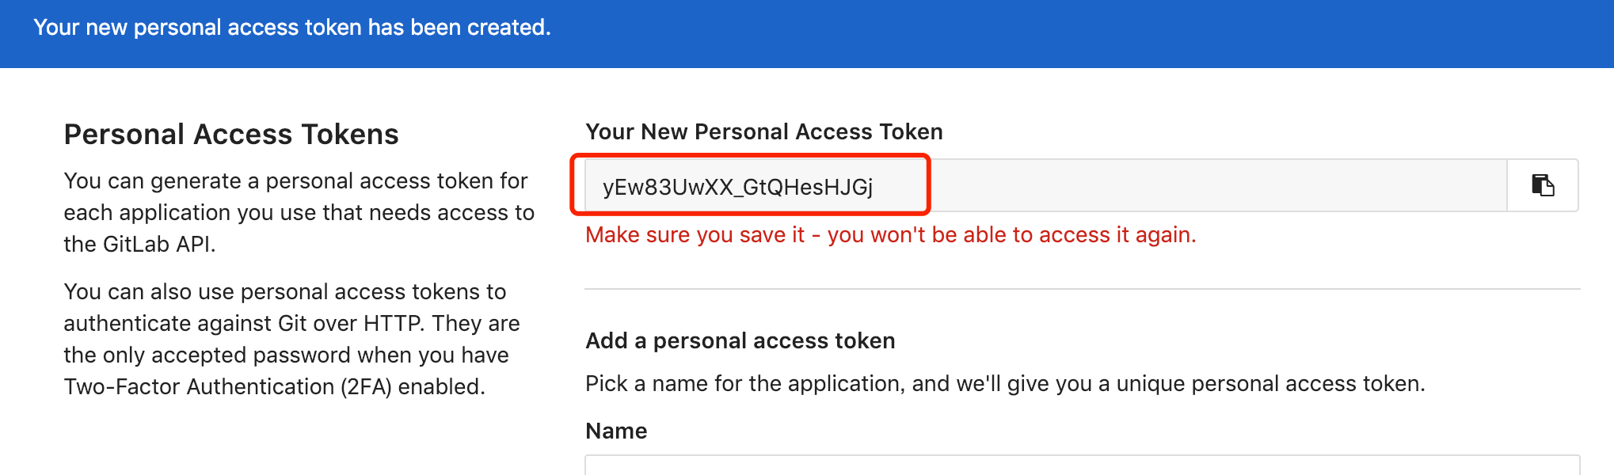Image resolution: width=1614 pixels, height=475 pixels.
Task: Click the 'You can generate a personal' paragraph line
Action: click(295, 181)
